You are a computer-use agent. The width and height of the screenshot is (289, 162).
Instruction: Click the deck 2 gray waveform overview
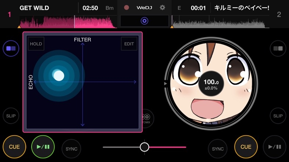pos(221,22)
